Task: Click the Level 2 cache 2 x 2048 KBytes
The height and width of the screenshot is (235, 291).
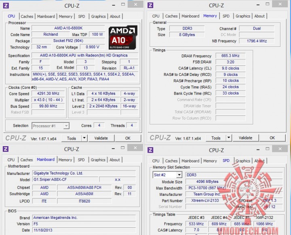Action: click(103, 106)
